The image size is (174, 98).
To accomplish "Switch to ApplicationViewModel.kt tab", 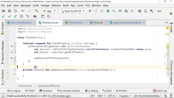I will [127, 23].
